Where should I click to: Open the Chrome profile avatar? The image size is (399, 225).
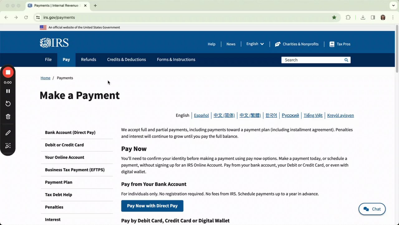click(x=383, y=17)
